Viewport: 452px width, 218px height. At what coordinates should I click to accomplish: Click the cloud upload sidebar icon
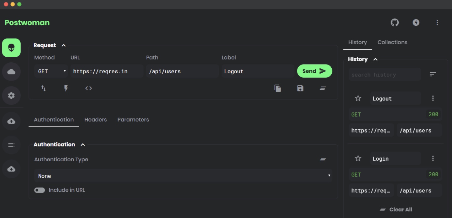point(11,121)
